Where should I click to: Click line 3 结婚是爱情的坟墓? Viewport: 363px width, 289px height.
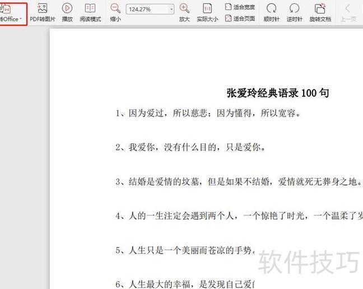point(239,181)
